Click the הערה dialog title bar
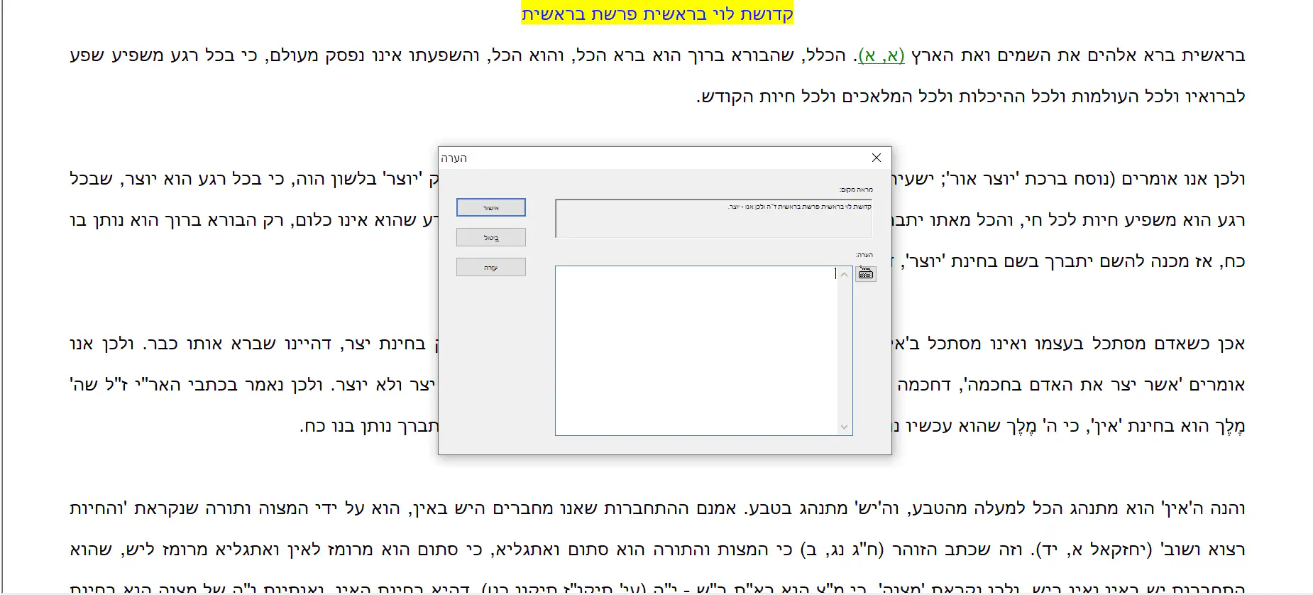The image size is (1313, 595). [x=639, y=158]
